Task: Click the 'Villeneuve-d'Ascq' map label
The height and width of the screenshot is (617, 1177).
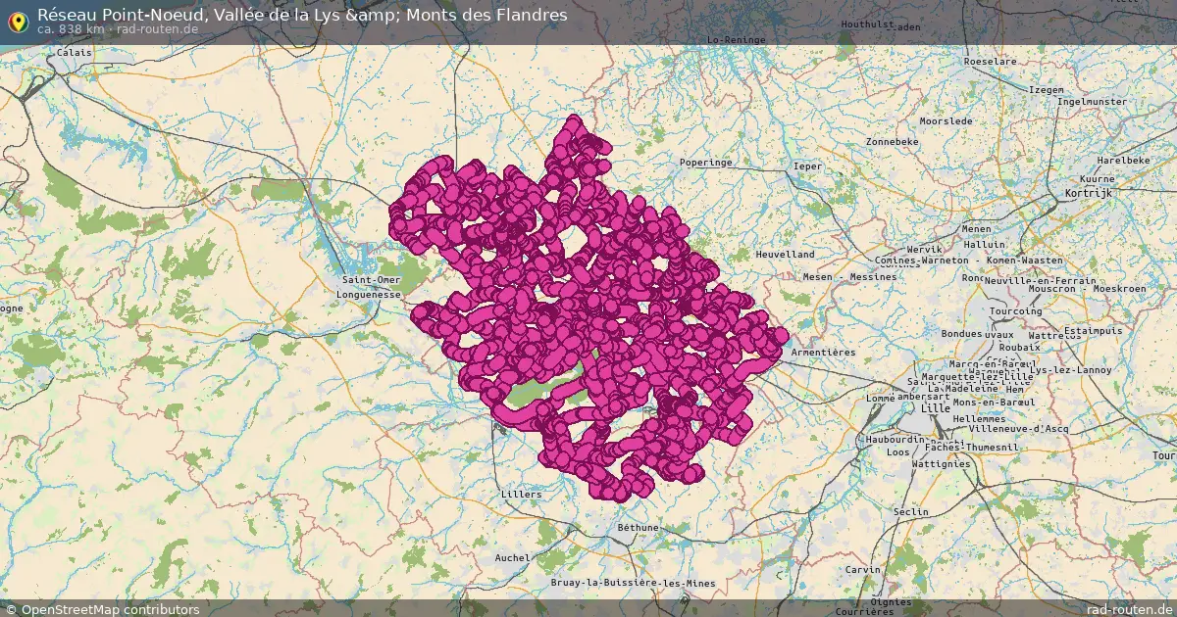Action: point(1018,429)
